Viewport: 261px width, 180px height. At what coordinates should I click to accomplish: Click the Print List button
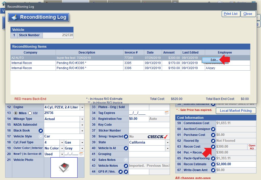pos(231,14)
